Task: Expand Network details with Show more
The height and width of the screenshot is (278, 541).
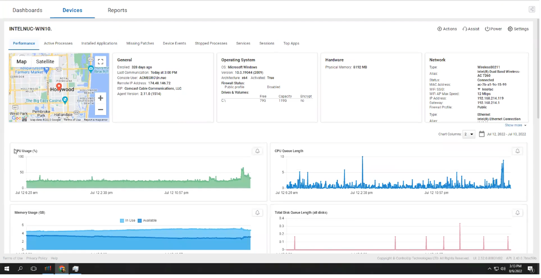Action: (516, 125)
